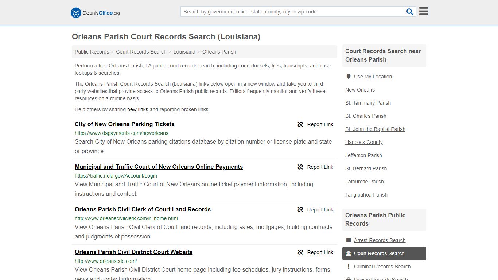The image size is (498, 280).
Task: Click Report Link icon for Municipal and Traffic Court
Action: 300,167
